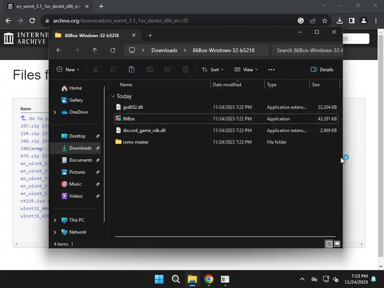Add a new File Explorer tab
The image size is (384, 288).
click(150, 36)
